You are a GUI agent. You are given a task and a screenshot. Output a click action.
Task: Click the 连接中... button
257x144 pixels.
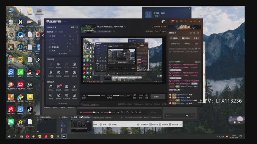[158, 97]
